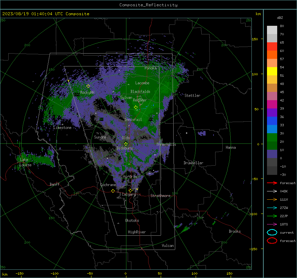Screen dimensions: 297x278
Task: Click the Lake Louise label
Action: 25,162
